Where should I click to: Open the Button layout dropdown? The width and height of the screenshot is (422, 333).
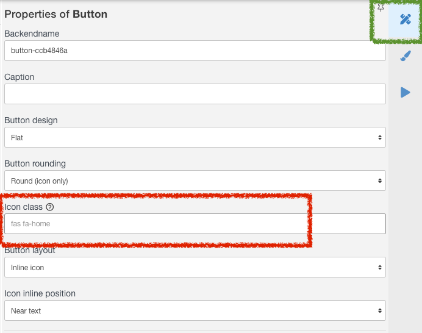[x=195, y=267]
